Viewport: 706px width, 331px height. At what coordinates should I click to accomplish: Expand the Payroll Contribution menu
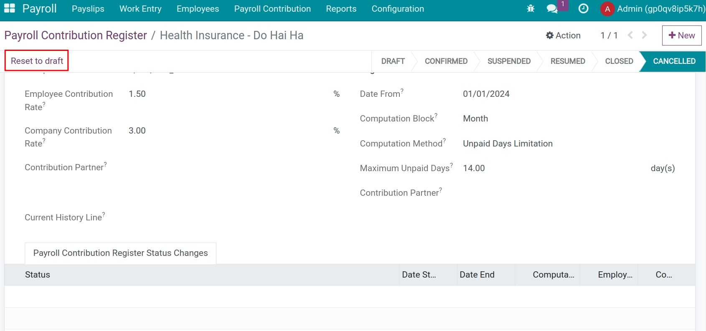272,9
